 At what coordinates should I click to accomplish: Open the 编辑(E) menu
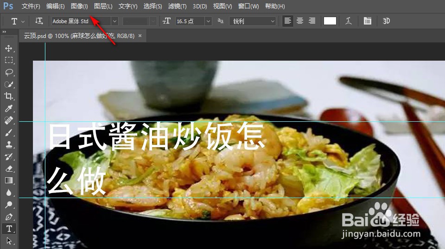pyautogui.click(x=55, y=6)
